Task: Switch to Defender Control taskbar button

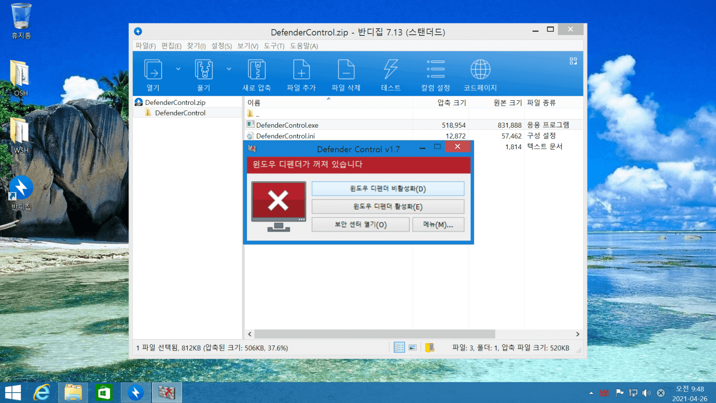Action: tap(167, 393)
